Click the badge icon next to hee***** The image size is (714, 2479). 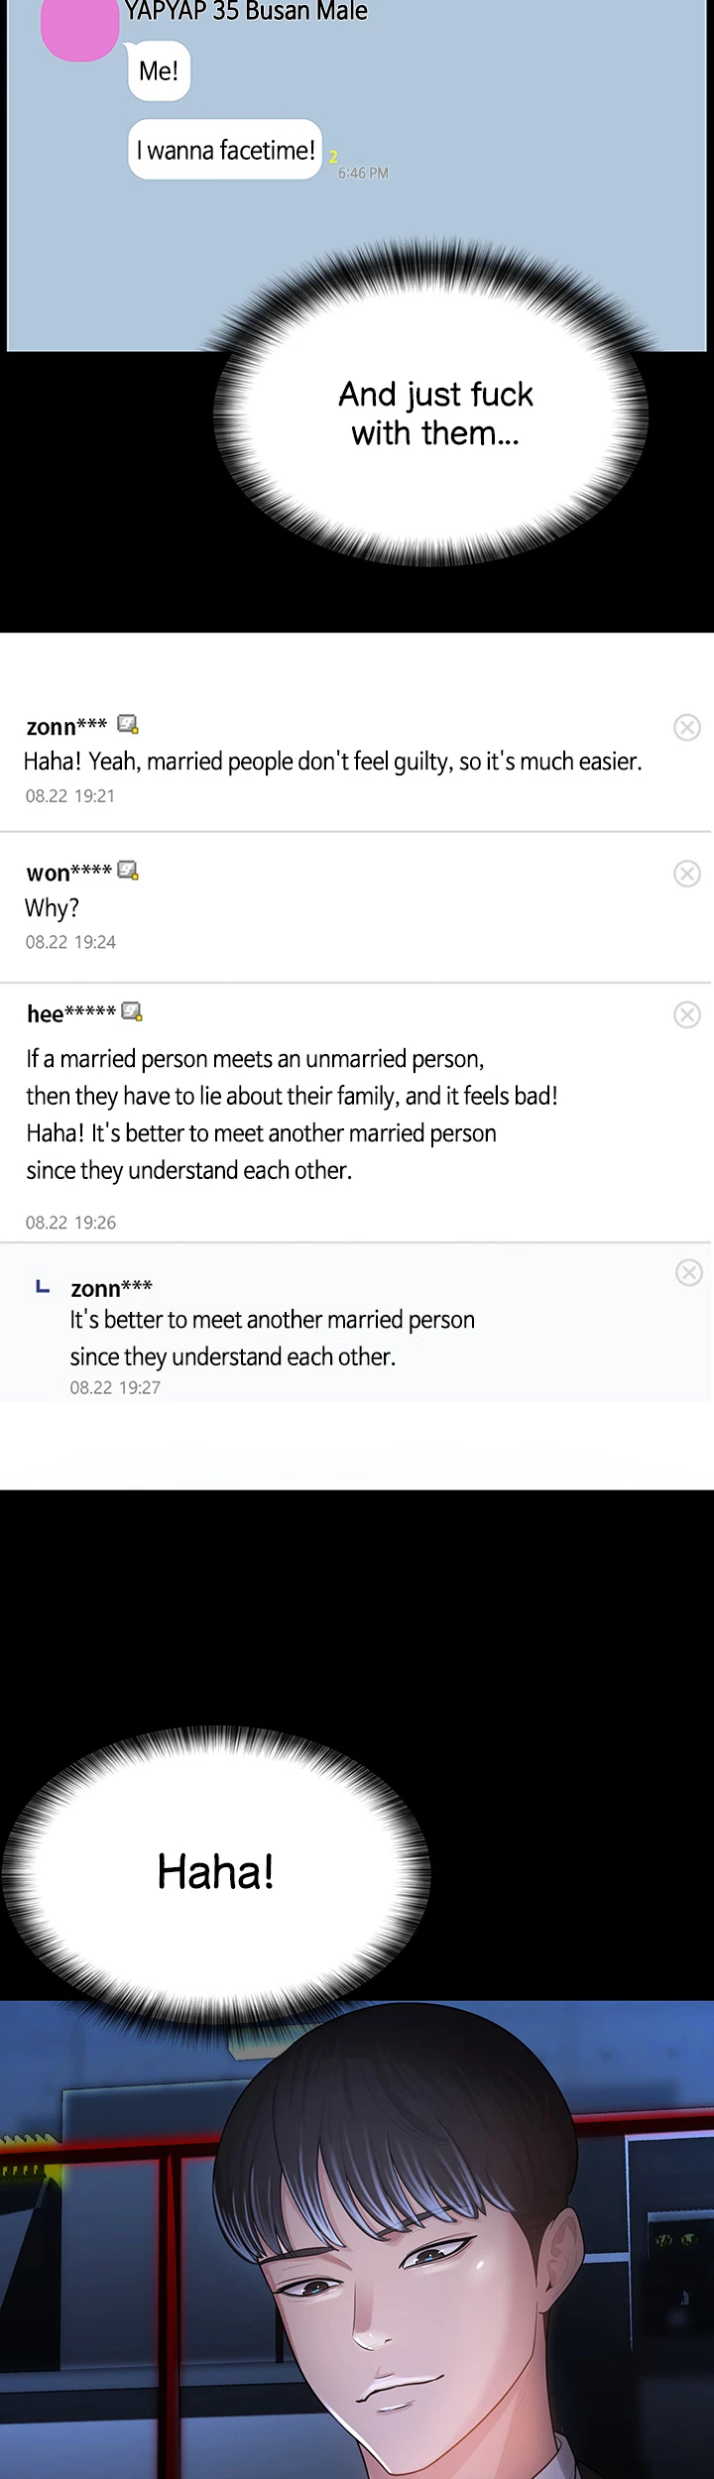click(x=132, y=1012)
